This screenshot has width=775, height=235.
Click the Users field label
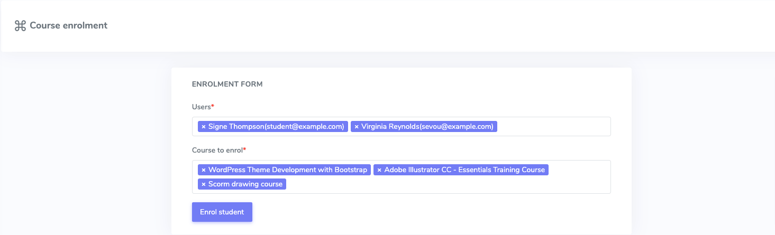pyautogui.click(x=201, y=107)
